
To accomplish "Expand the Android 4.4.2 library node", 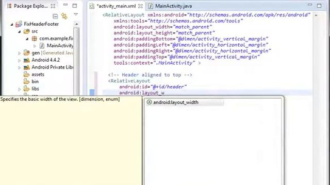I will coord(20,61).
